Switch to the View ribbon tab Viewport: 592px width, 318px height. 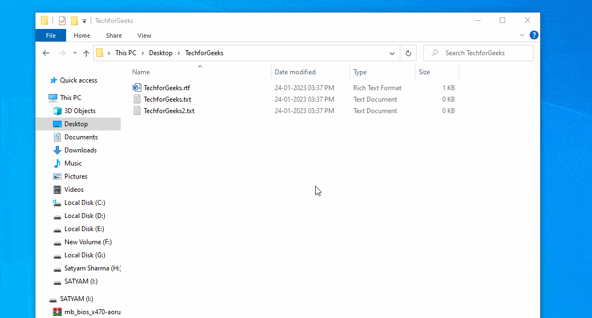coord(144,36)
